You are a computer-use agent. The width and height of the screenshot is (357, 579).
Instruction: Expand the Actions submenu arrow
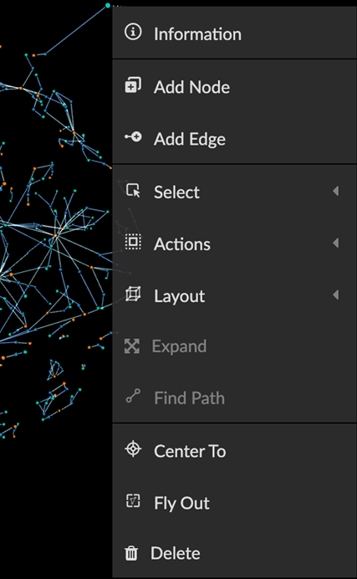(335, 243)
